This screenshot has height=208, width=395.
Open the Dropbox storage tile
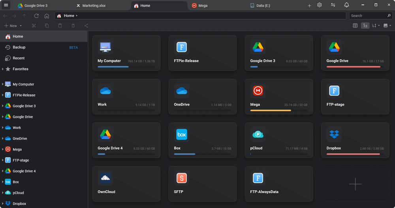(355, 140)
